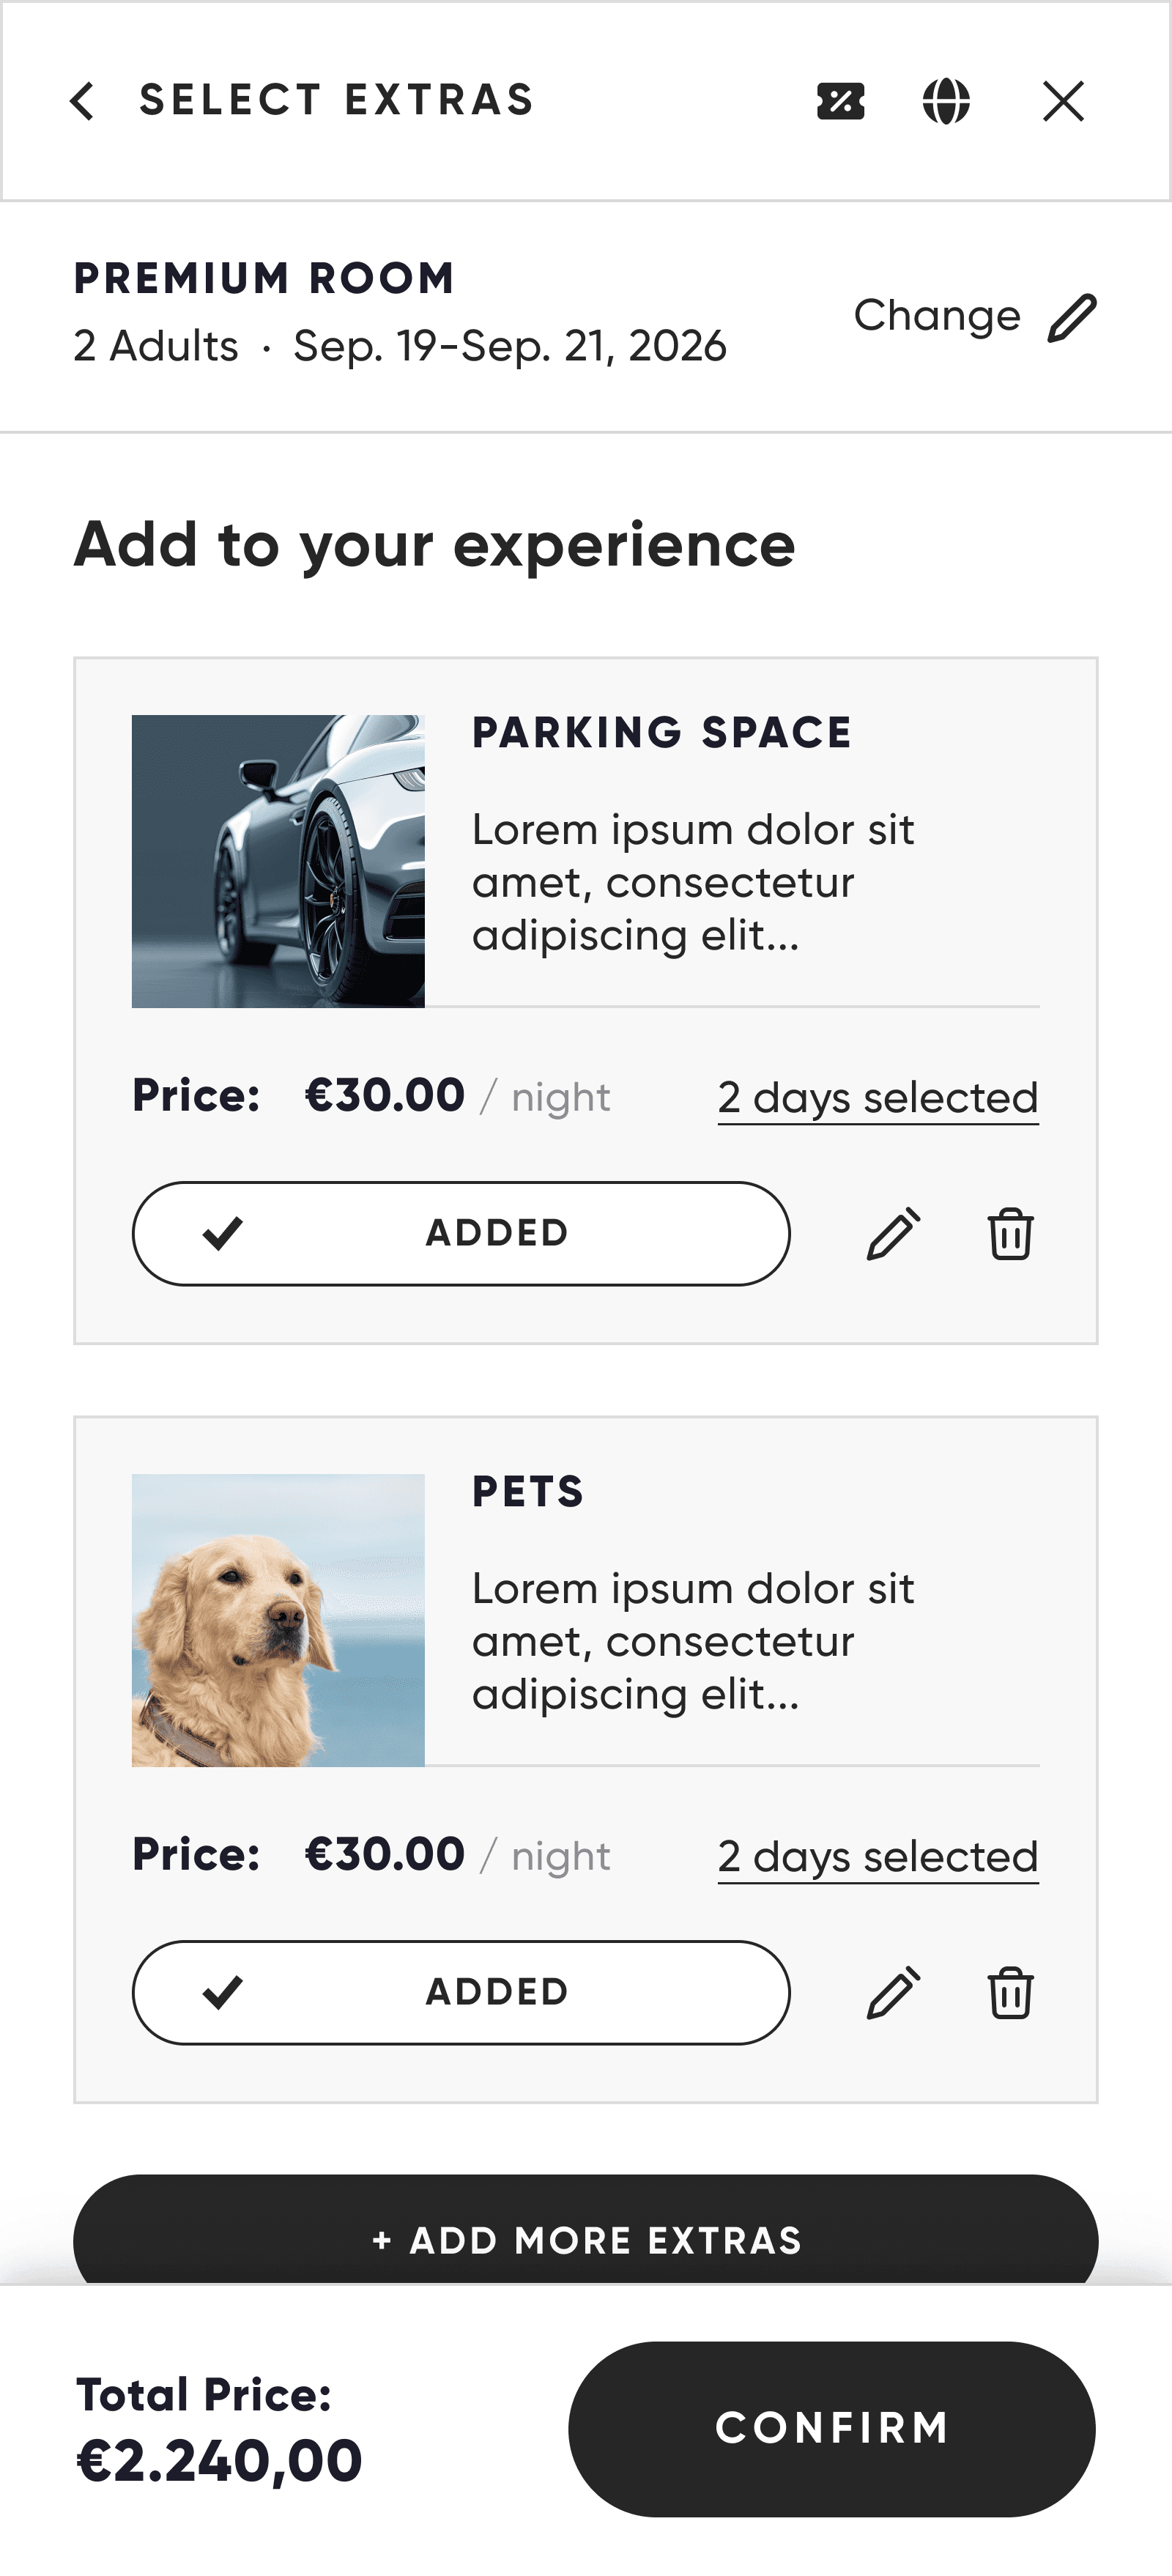Toggle the Added button for Pets
Screen dimensions: 1172x2576
461,1992
